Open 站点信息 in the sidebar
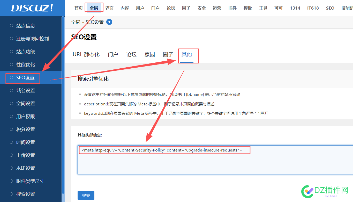This screenshot has height=202, width=353. point(25,26)
